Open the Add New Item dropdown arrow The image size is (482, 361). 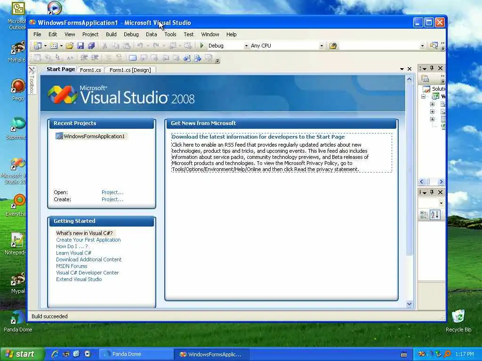pyautogui.click(x=61, y=46)
